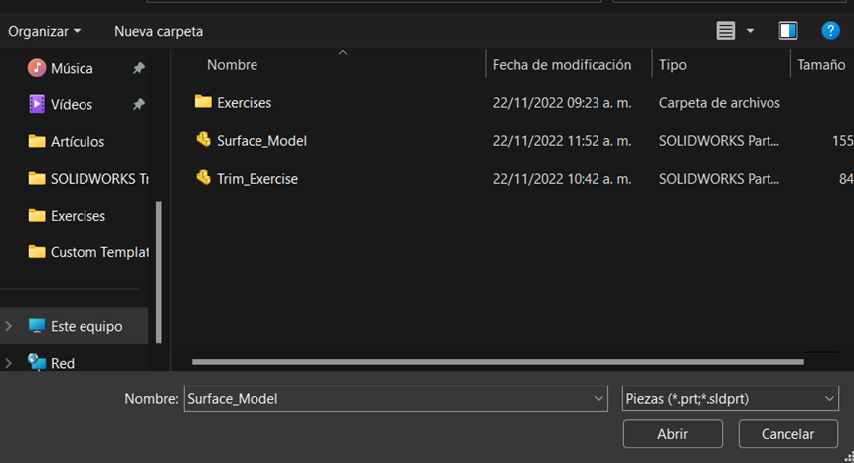Go to Vídeos in sidebar
The image size is (854, 463).
click(72, 104)
